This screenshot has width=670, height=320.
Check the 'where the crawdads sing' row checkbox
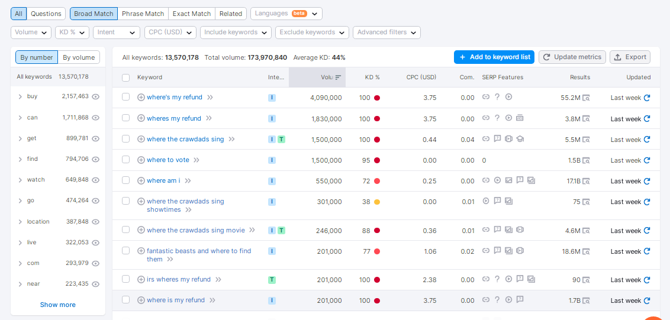tap(125, 139)
